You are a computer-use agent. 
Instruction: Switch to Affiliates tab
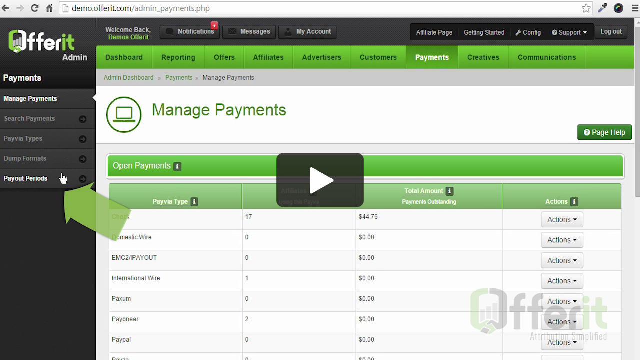point(268,57)
